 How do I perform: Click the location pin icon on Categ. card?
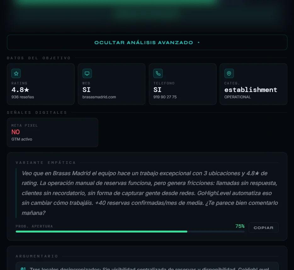(229, 73)
